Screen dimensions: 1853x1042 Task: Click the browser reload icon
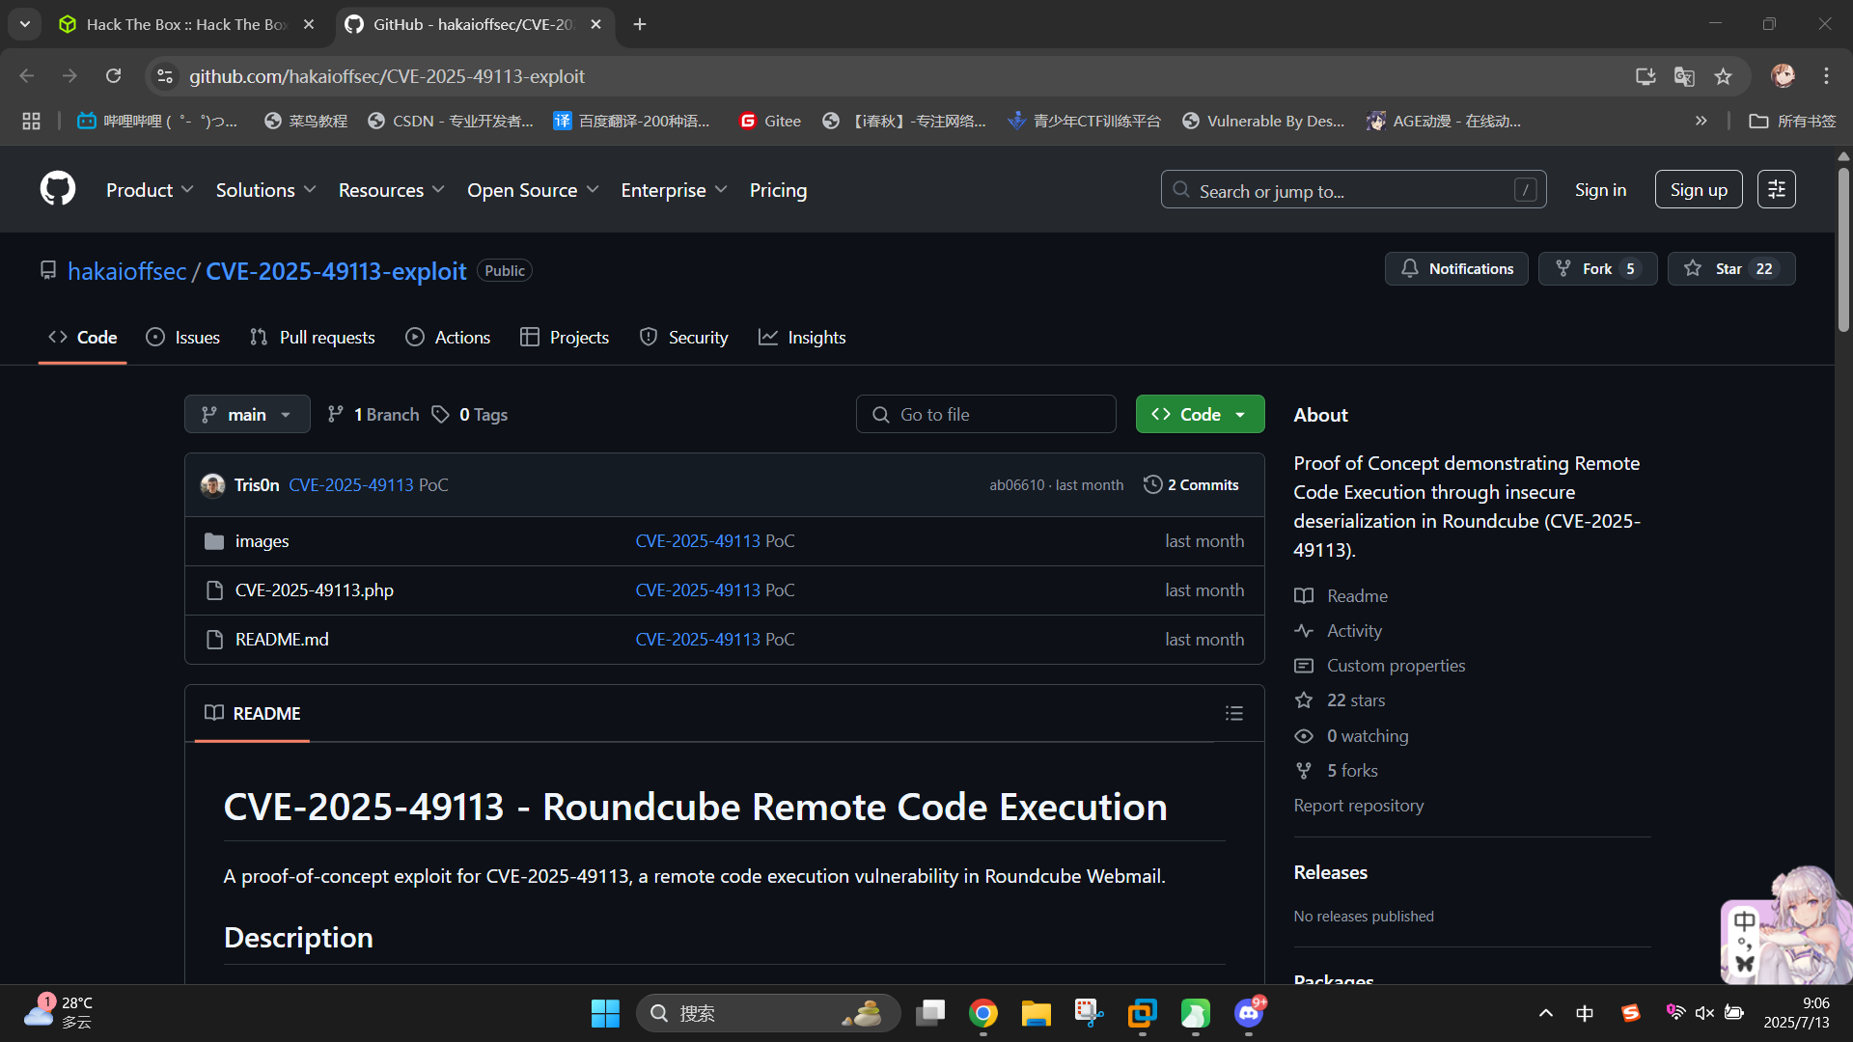tap(114, 76)
